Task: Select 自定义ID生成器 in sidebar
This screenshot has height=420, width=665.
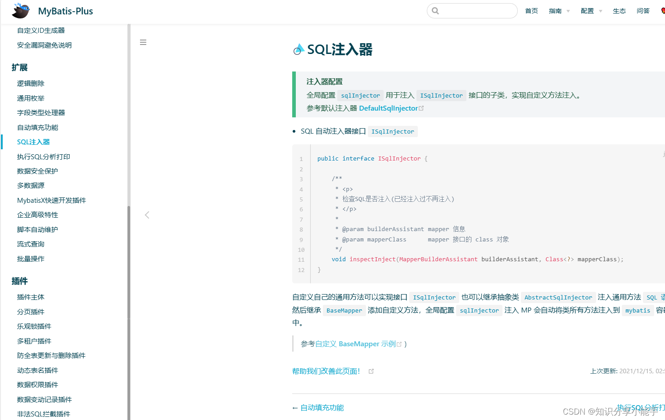Action: tap(41, 31)
